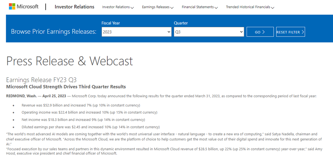The width and height of the screenshot is (333, 160).
Task: Expand the Financial Statements nav menu
Action: [x=200, y=7]
